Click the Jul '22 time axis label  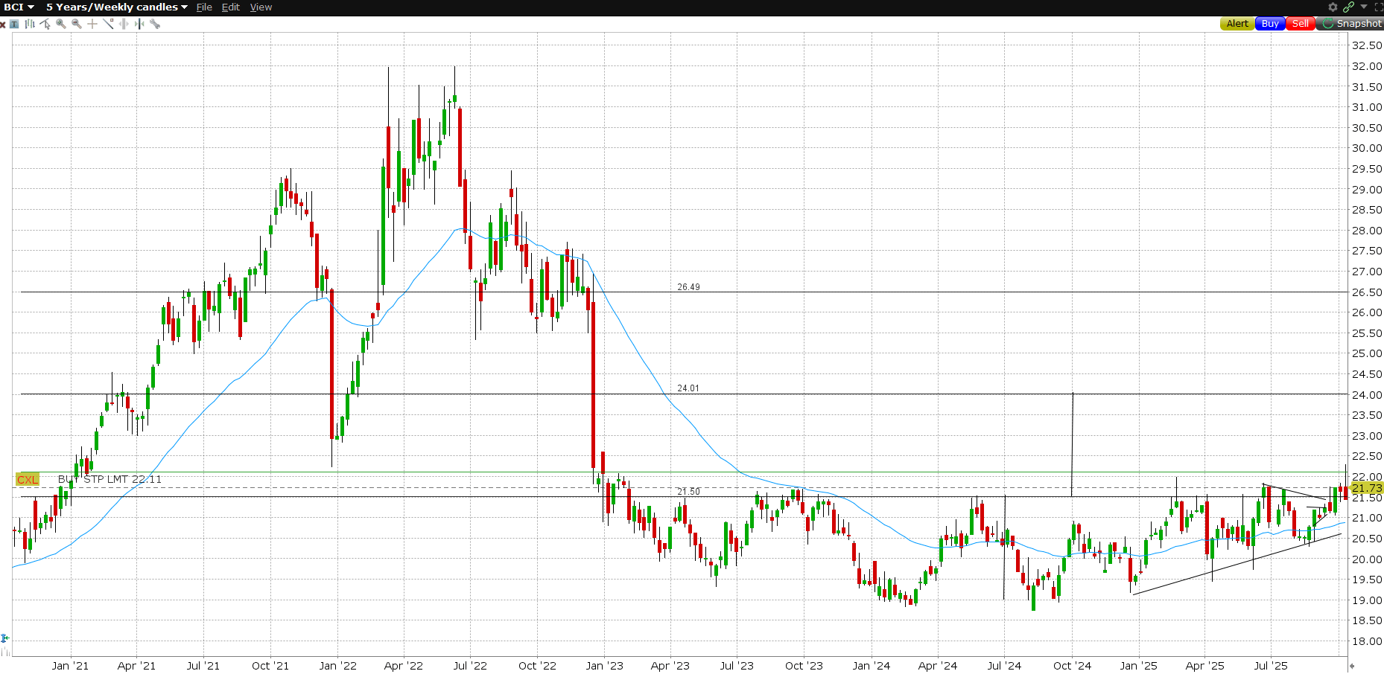point(470,666)
